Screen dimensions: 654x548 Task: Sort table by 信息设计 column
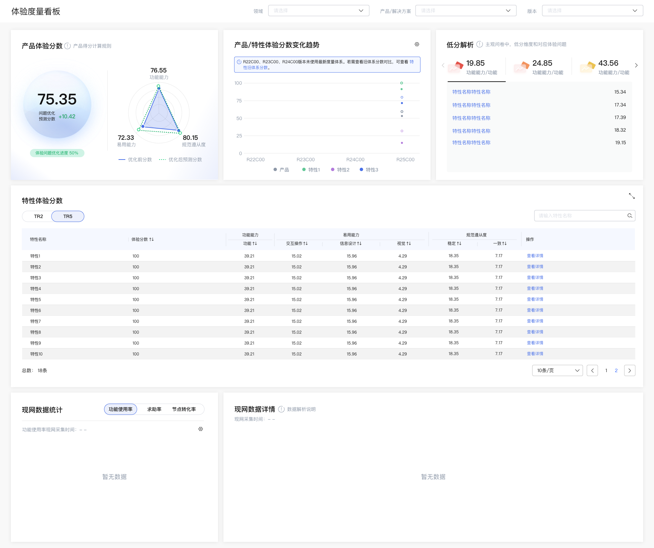tap(359, 244)
